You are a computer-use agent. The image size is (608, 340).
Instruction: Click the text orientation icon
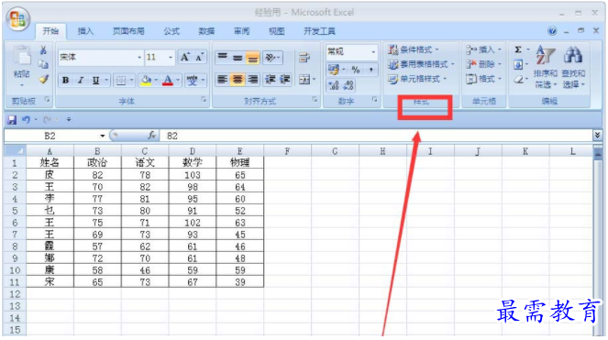click(x=271, y=58)
